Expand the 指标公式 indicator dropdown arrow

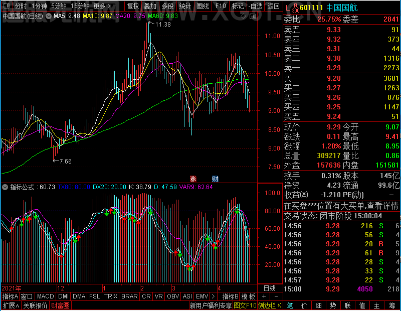click(5, 187)
